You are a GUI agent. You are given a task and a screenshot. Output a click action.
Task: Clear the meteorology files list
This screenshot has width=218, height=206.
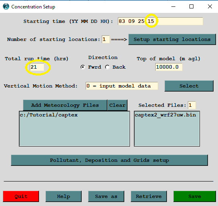coord(117,105)
